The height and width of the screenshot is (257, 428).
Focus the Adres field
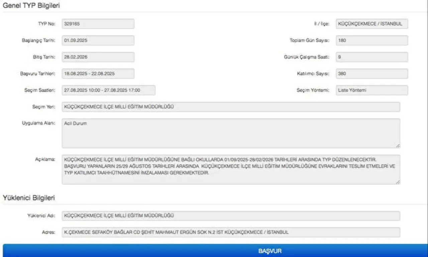(231, 232)
